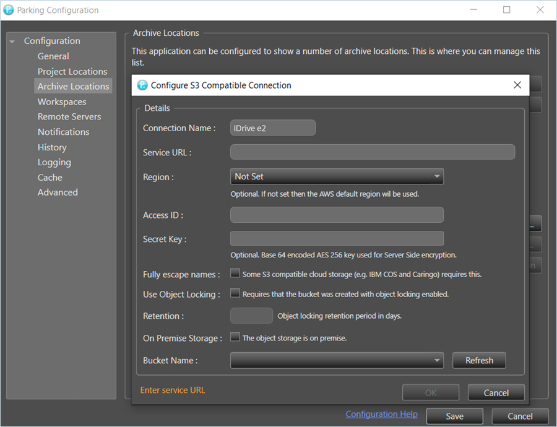The width and height of the screenshot is (557, 427).
Task: Enable the Fully escape names checkbox
Action: point(235,274)
